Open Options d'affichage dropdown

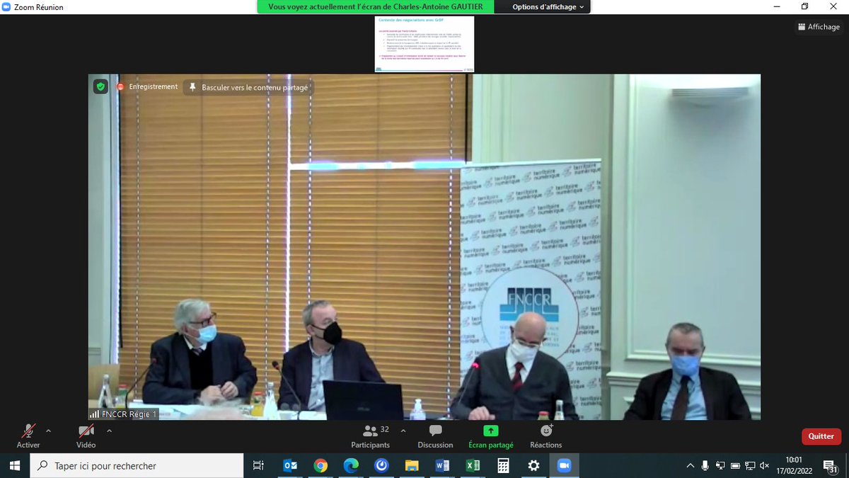548,7
